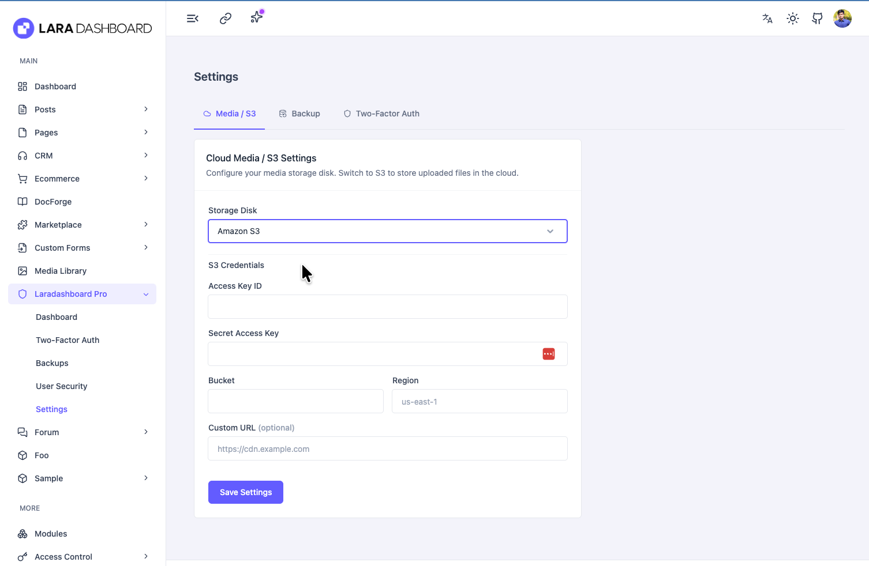Click the Save Settings button
The width and height of the screenshot is (869, 566).
point(245,492)
